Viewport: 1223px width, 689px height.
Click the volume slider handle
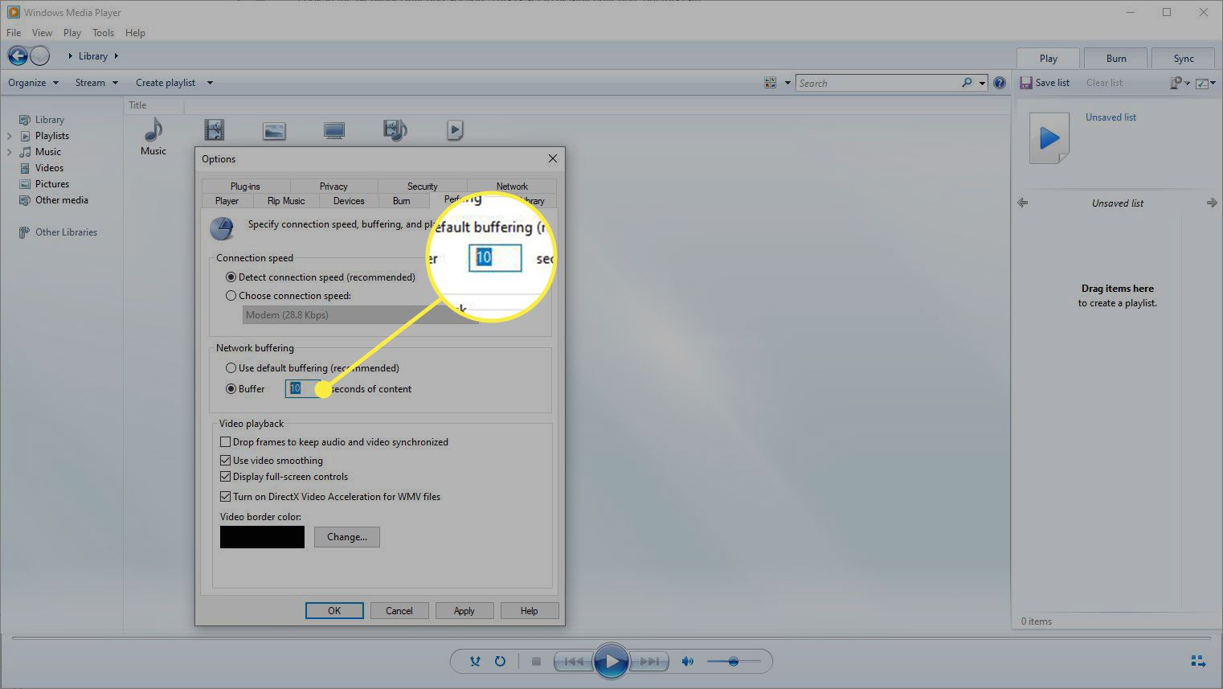733,662
